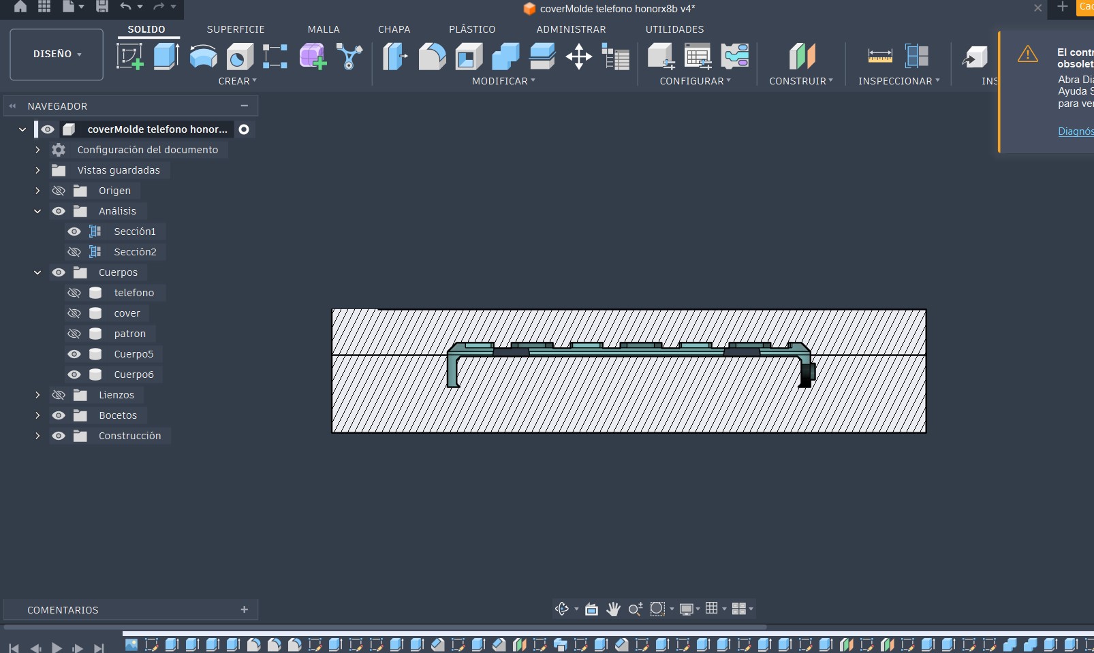The width and height of the screenshot is (1094, 653).
Task: Activate root component radio button
Action: [244, 129]
